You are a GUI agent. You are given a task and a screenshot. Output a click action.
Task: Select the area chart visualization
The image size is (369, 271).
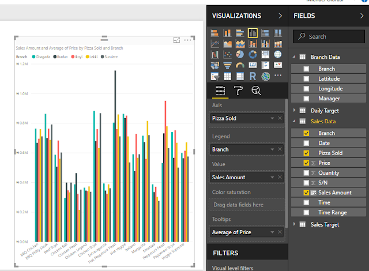227,44
